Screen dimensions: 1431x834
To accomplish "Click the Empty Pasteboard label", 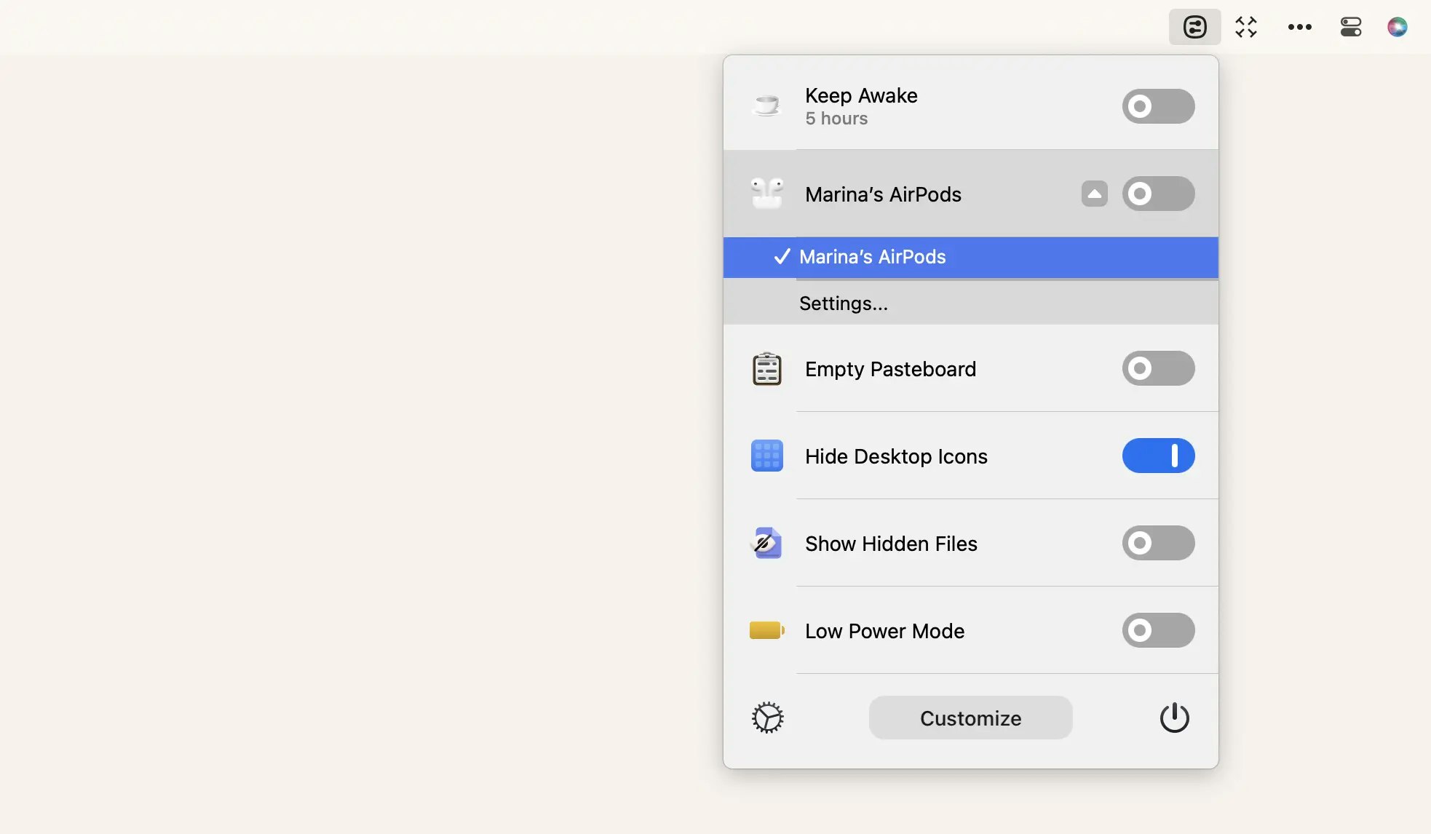I will 890,369.
